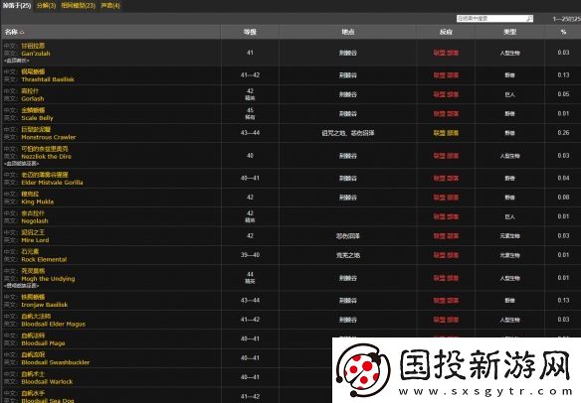Screen dimensions: 581x403
Task: Open the Mire Lord link
Action: coord(35,240)
